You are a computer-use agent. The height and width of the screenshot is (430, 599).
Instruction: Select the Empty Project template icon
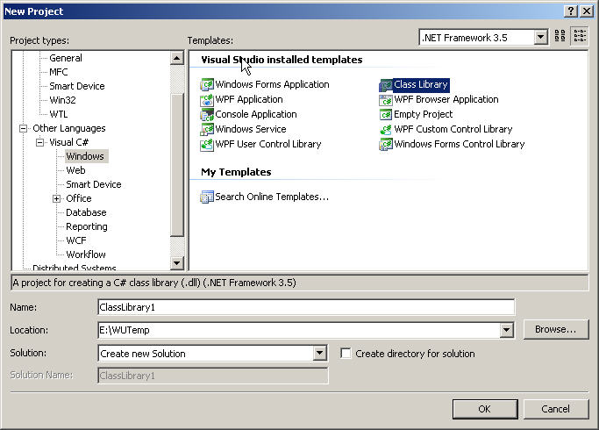click(x=386, y=114)
